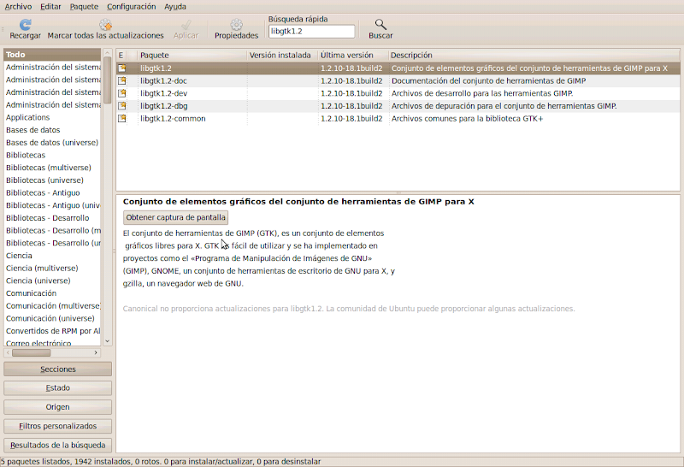Toggle status box for libgtk1.2-doc
Screen dimensions: 684x467
pyautogui.click(x=122, y=80)
